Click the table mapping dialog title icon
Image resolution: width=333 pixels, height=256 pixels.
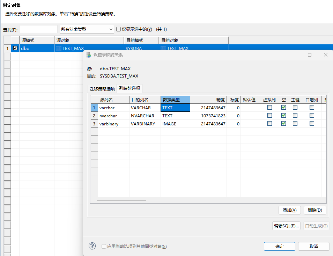coord(89,55)
